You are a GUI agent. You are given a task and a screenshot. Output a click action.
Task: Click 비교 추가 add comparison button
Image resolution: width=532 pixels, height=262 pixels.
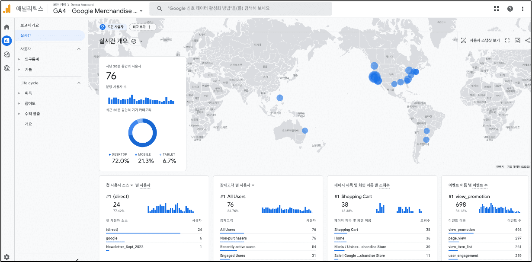(142, 27)
